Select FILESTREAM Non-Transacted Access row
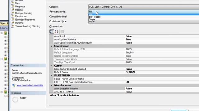Image resolution: width=199 pixels, height=111 pixels. click(126, 82)
